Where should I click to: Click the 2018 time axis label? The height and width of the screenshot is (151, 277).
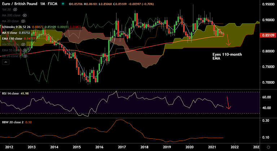point(145,147)
